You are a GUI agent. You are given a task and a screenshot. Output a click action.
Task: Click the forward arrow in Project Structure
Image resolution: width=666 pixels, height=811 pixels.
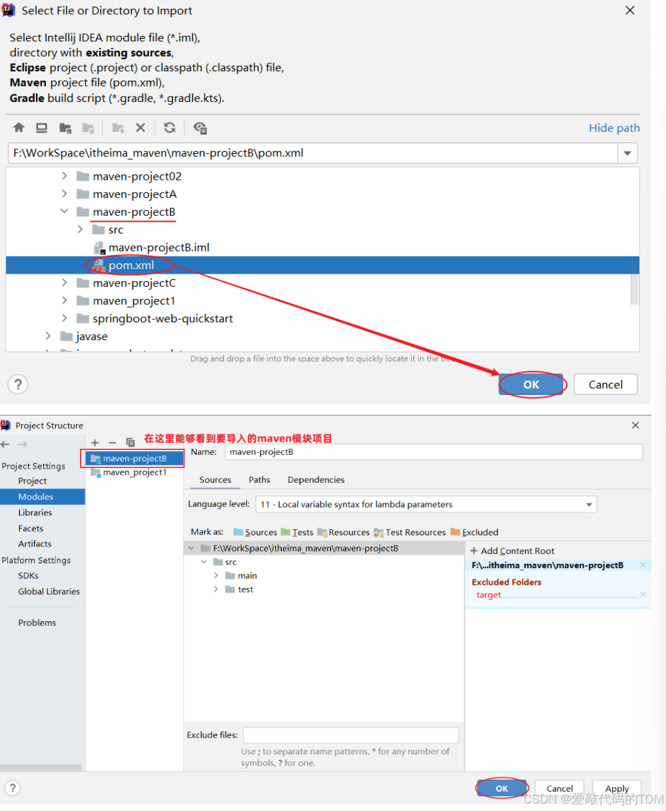[23, 444]
